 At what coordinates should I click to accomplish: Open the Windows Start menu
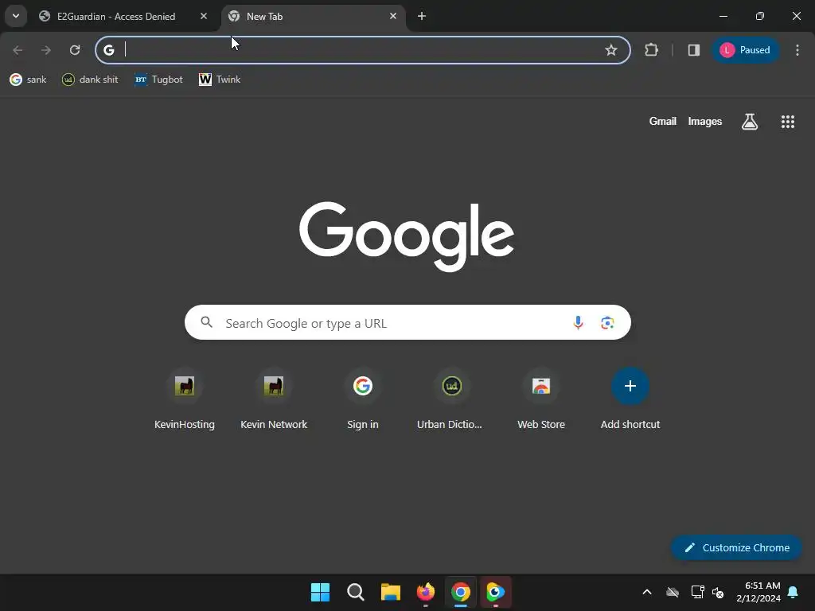tap(320, 592)
